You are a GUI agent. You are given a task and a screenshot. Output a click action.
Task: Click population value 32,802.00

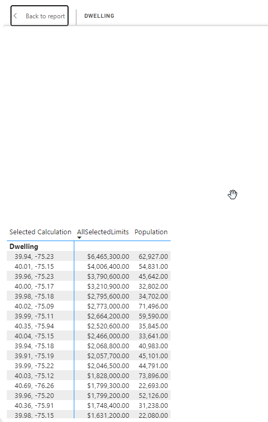tap(153, 287)
